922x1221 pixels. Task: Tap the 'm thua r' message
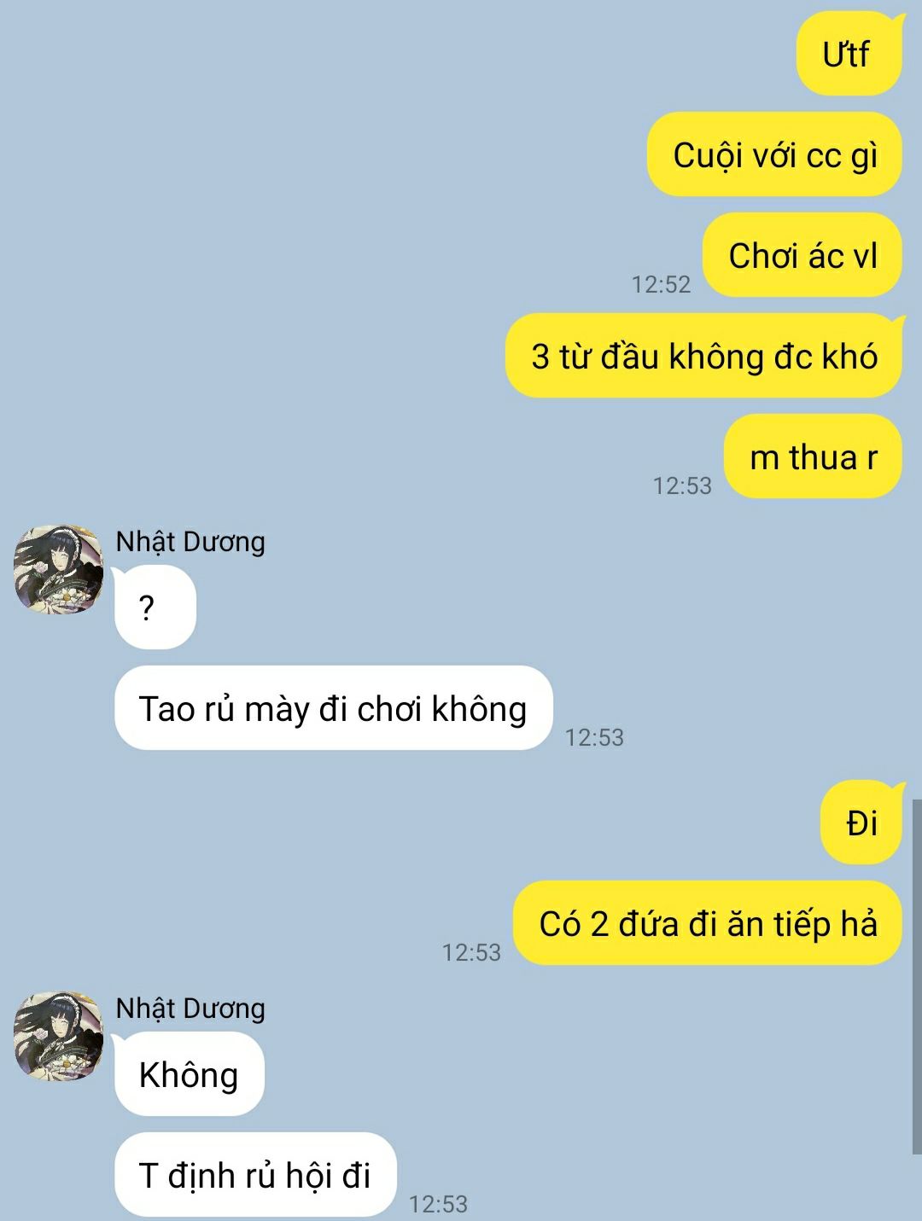coord(813,456)
